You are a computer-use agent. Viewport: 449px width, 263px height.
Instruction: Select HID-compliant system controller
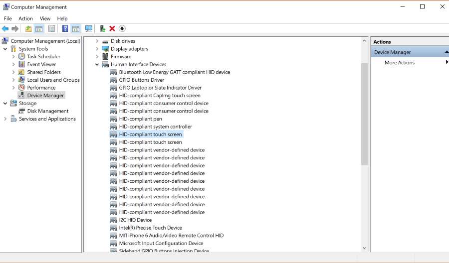tap(156, 127)
